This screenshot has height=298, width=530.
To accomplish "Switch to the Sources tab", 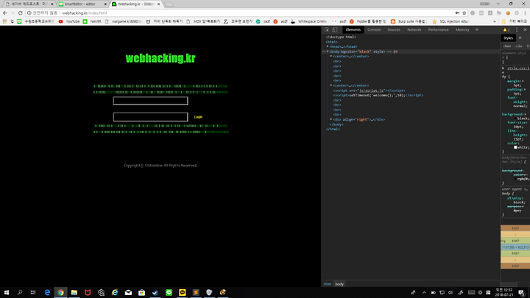I will click(394, 29).
